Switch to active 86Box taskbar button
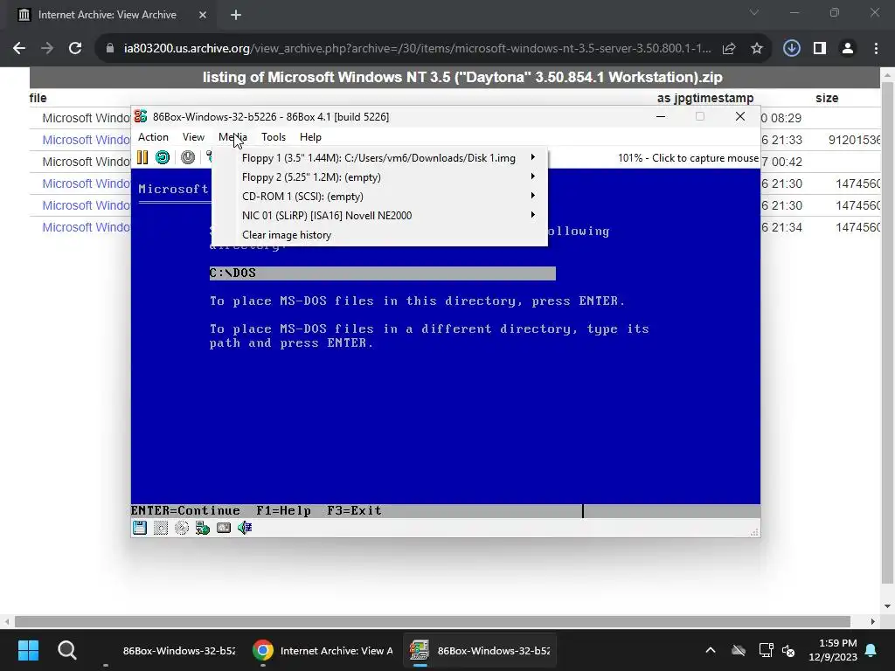The width and height of the screenshot is (895, 671). click(480, 650)
